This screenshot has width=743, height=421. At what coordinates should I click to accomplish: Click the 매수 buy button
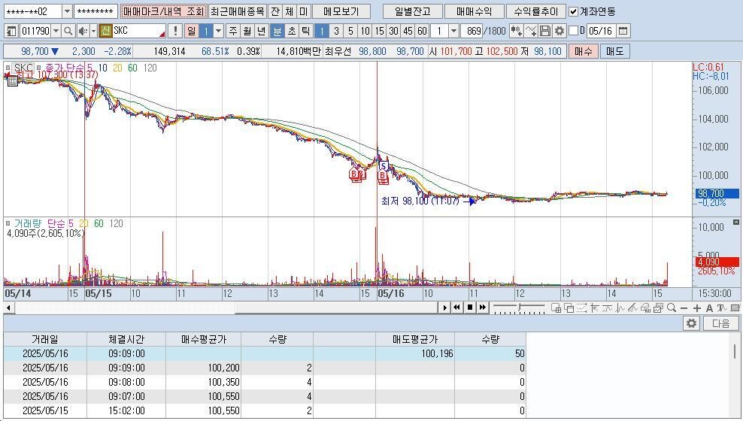583,51
